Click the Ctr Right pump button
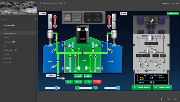Screen dimensions: 180x102 coord(88,76)
